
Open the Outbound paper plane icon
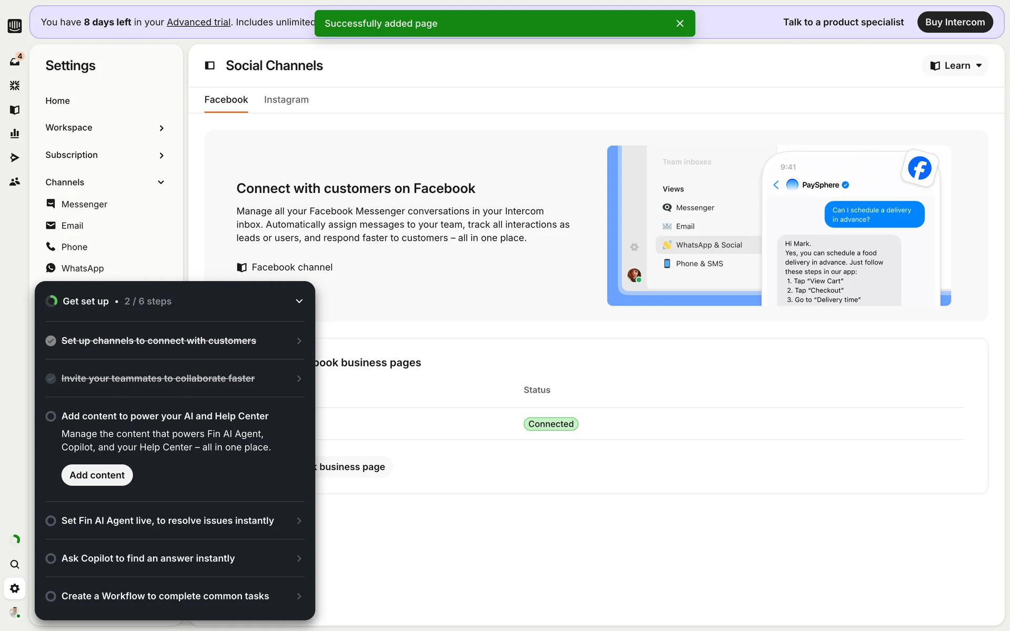(x=15, y=157)
